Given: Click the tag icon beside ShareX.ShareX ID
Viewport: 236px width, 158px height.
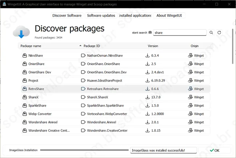Looking at the screenshot, I should click(x=83, y=97).
